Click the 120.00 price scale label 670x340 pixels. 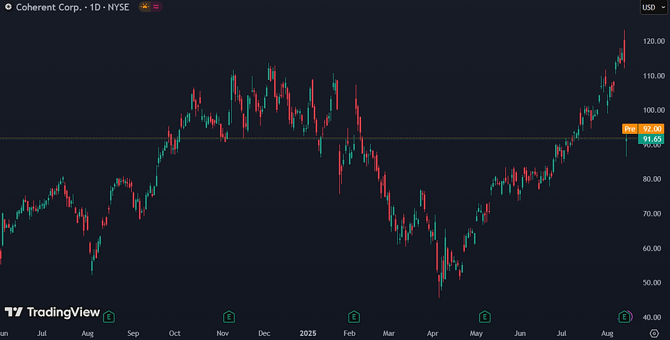(x=654, y=42)
